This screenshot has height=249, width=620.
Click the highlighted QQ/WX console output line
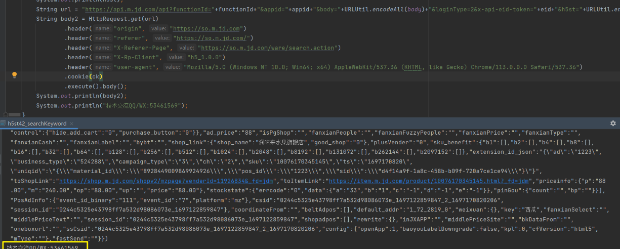(43, 247)
